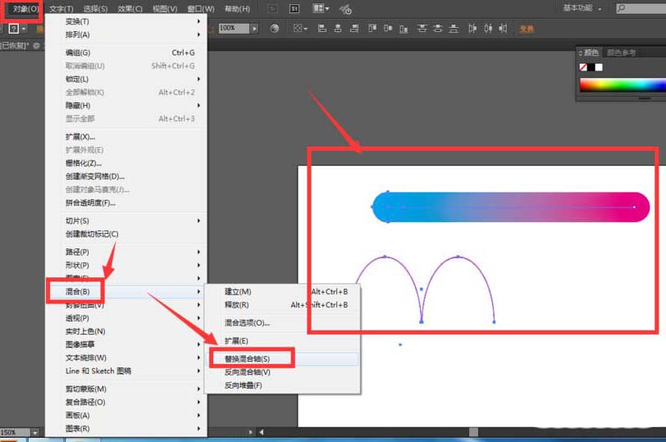Click the recolor artwork circle icon

pos(274,28)
